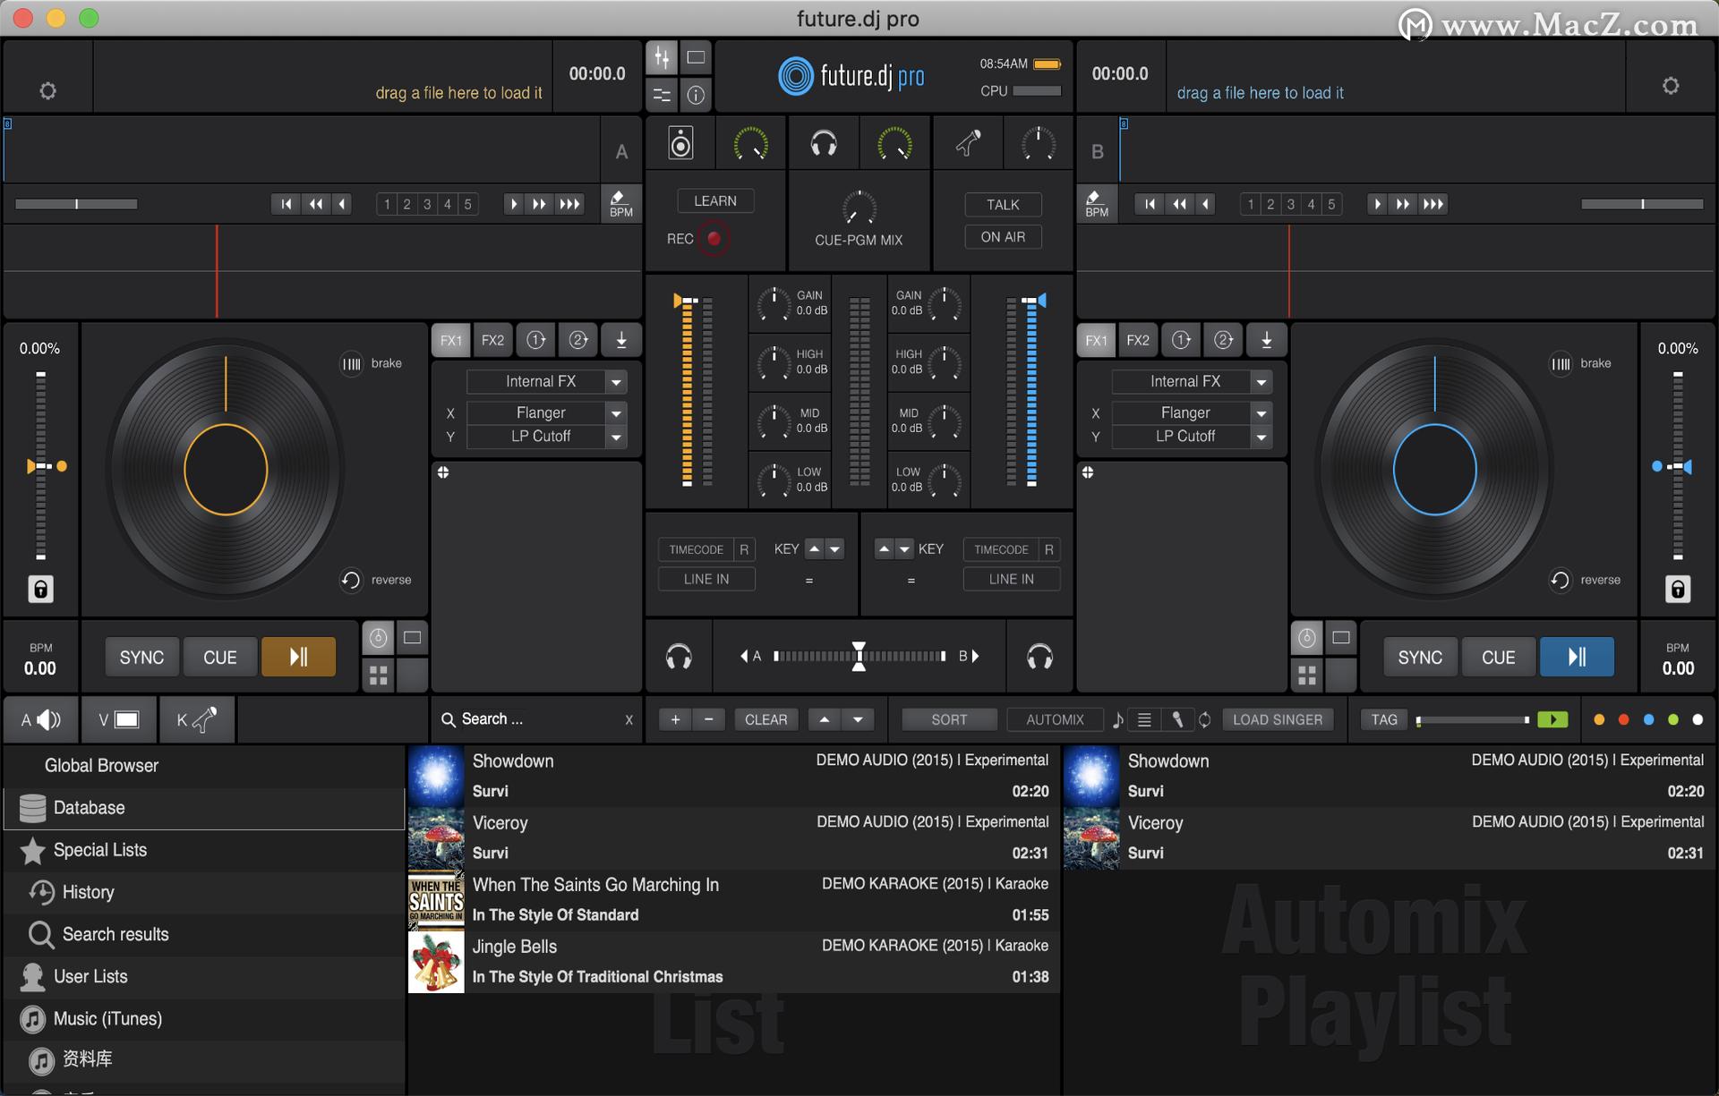Click the master output speaker icon
1719x1096 pixels.
[680, 143]
